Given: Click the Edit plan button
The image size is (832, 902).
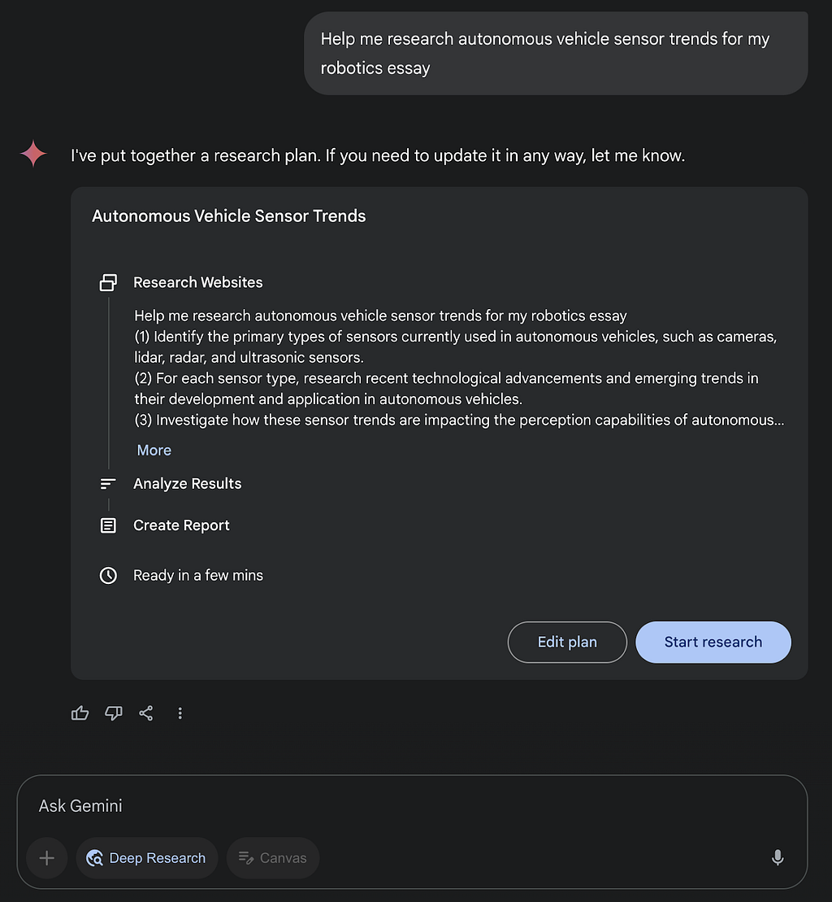Looking at the screenshot, I should coord(567,642).
